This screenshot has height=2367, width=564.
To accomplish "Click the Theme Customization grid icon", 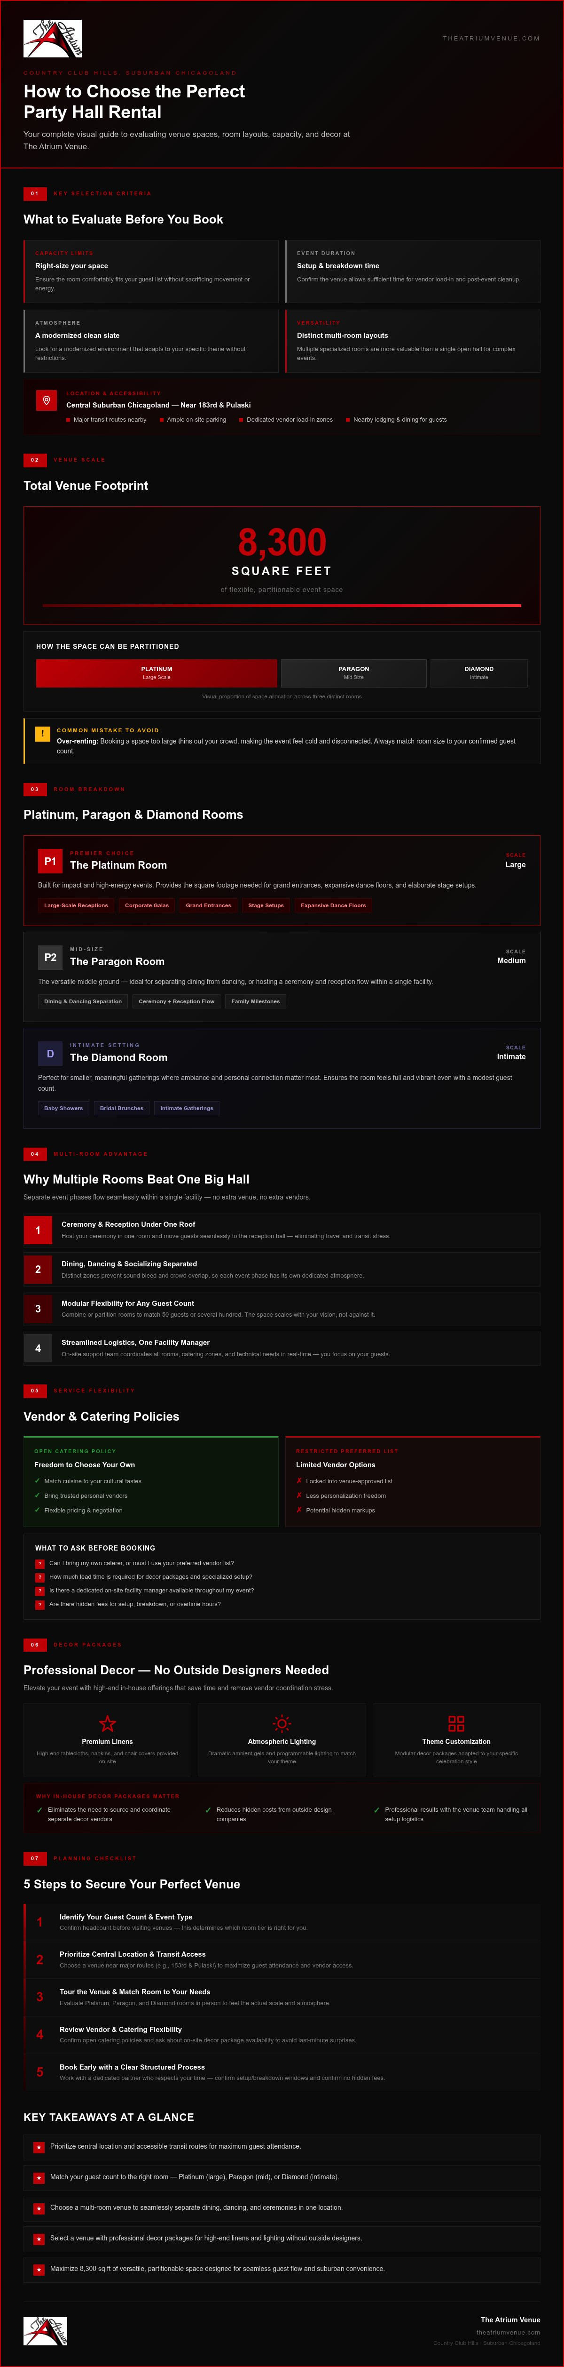I will click(456, 1724).
